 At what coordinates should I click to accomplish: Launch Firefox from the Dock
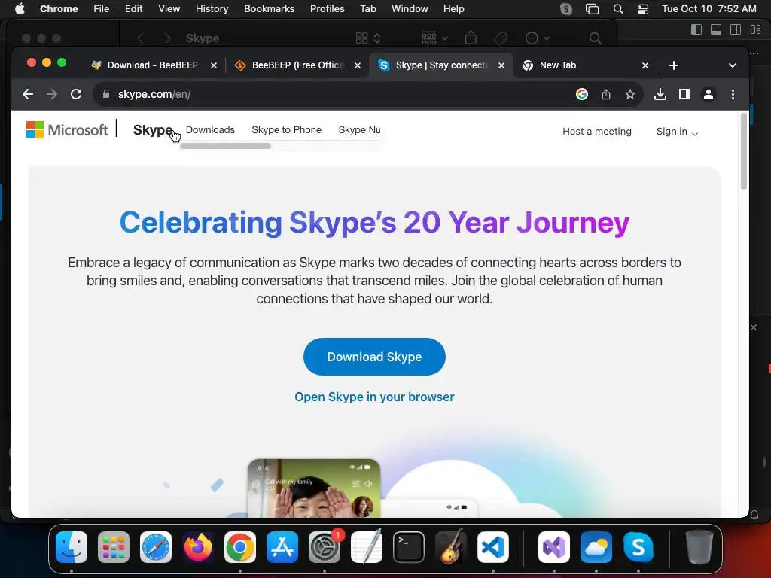(x=198, y=547)
